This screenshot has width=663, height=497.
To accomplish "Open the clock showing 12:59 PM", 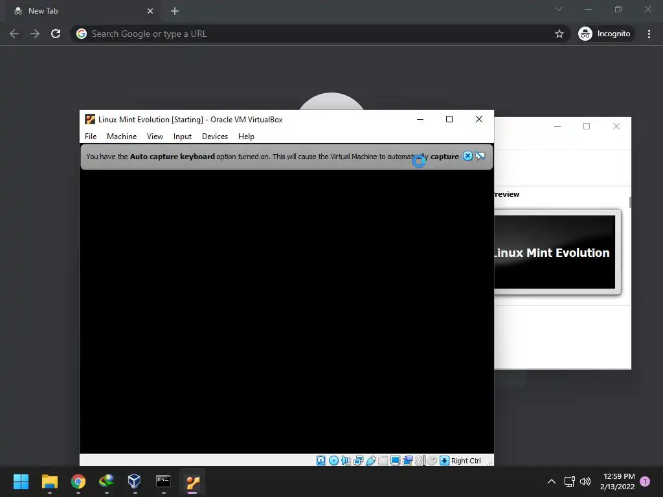I will click(617, 481).
